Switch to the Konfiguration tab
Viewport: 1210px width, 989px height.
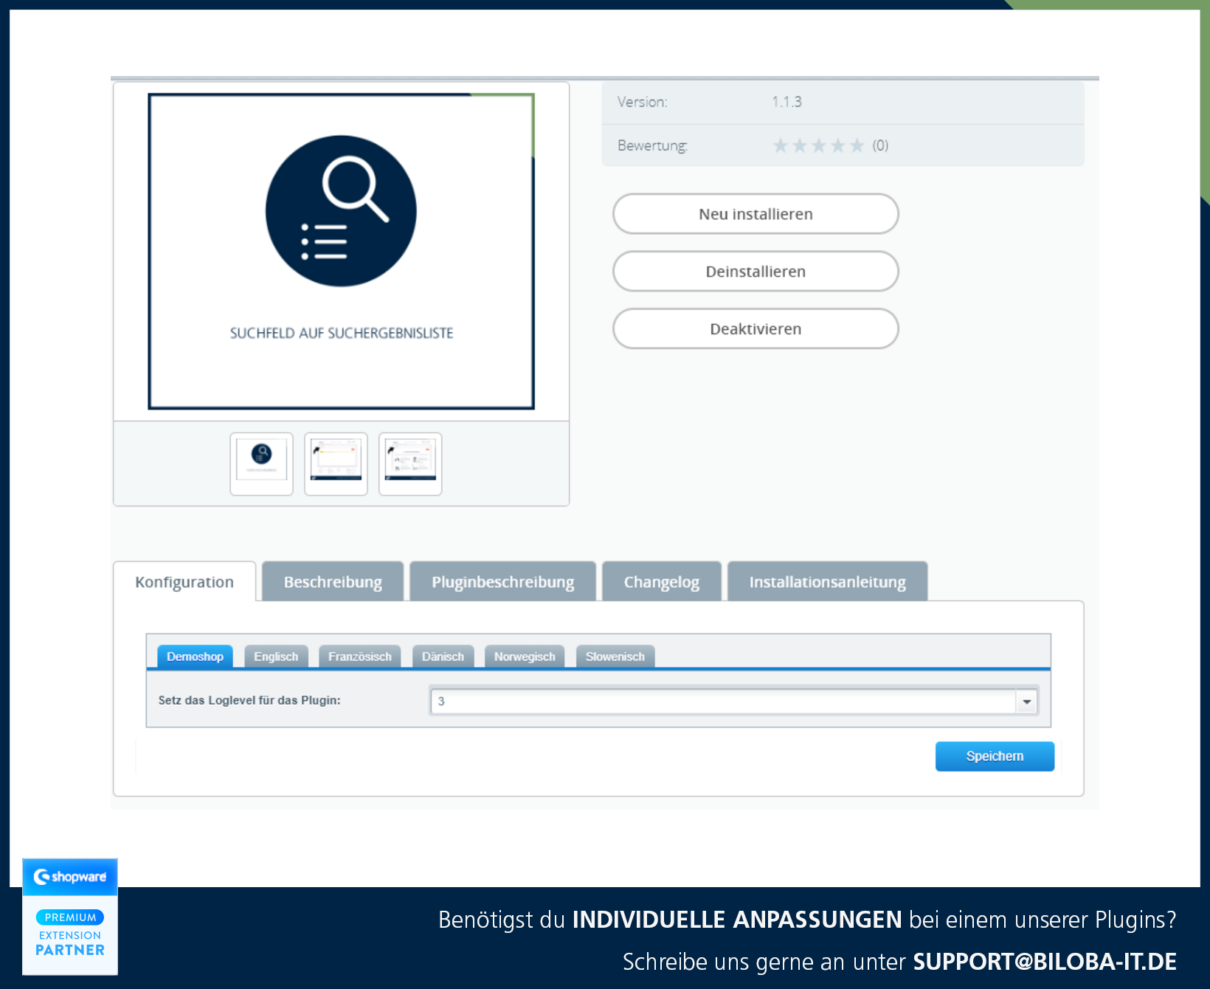click(x=184, y=582)
